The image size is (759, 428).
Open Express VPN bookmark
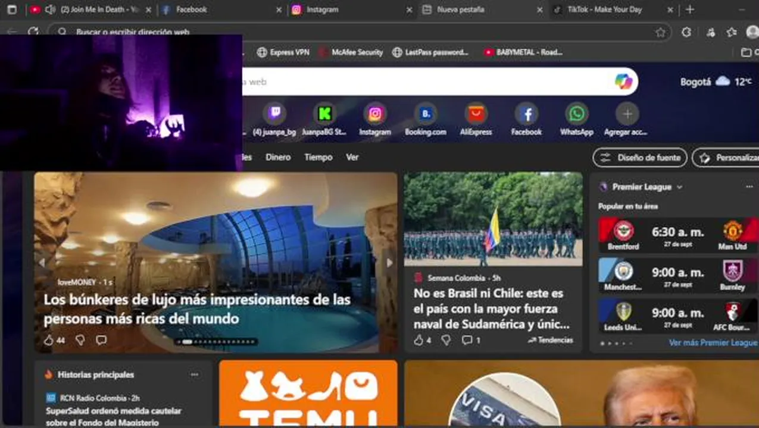(283, 52)
